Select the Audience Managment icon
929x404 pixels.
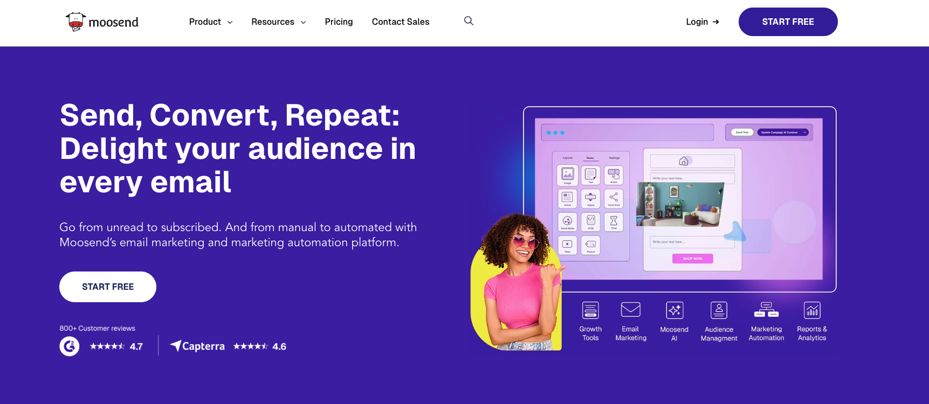coord(719,310)
